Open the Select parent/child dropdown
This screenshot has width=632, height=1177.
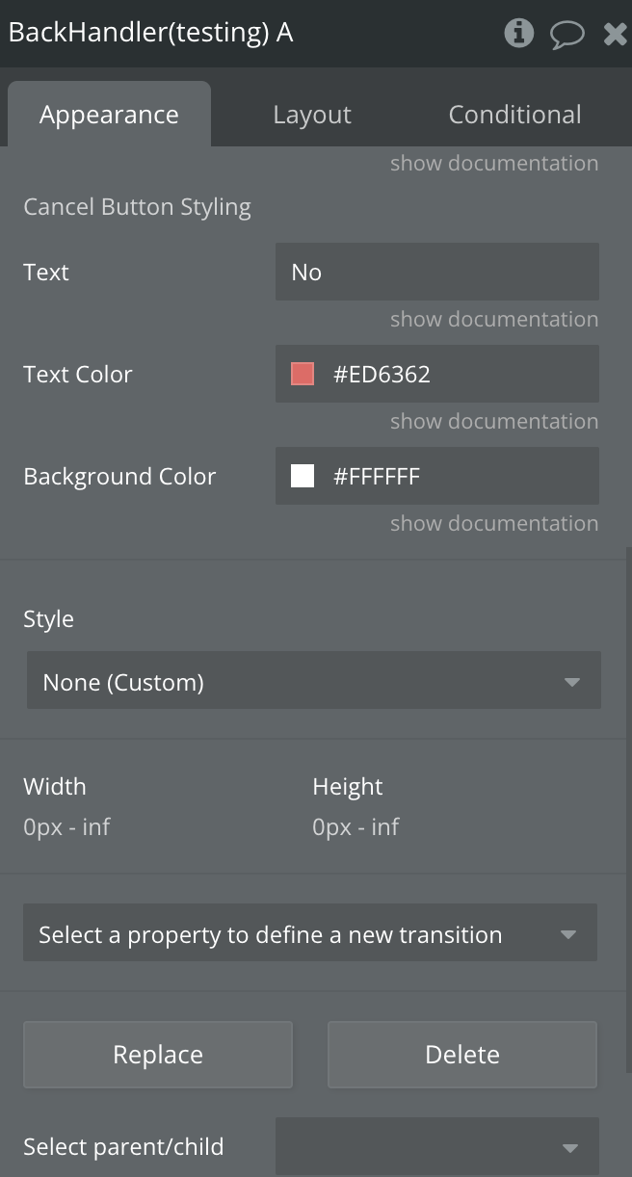[436, 1146]
